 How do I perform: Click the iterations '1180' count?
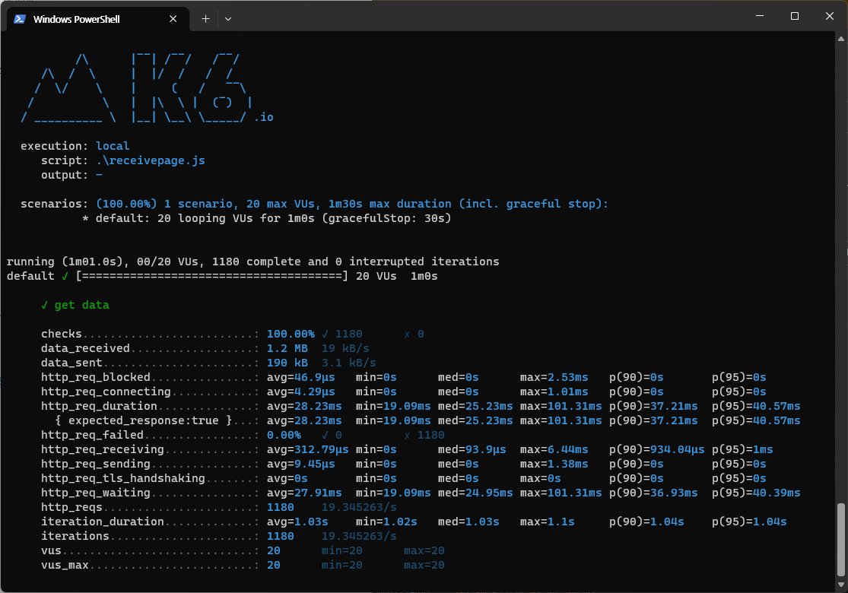pyautogui.click(x=280, y=536)
